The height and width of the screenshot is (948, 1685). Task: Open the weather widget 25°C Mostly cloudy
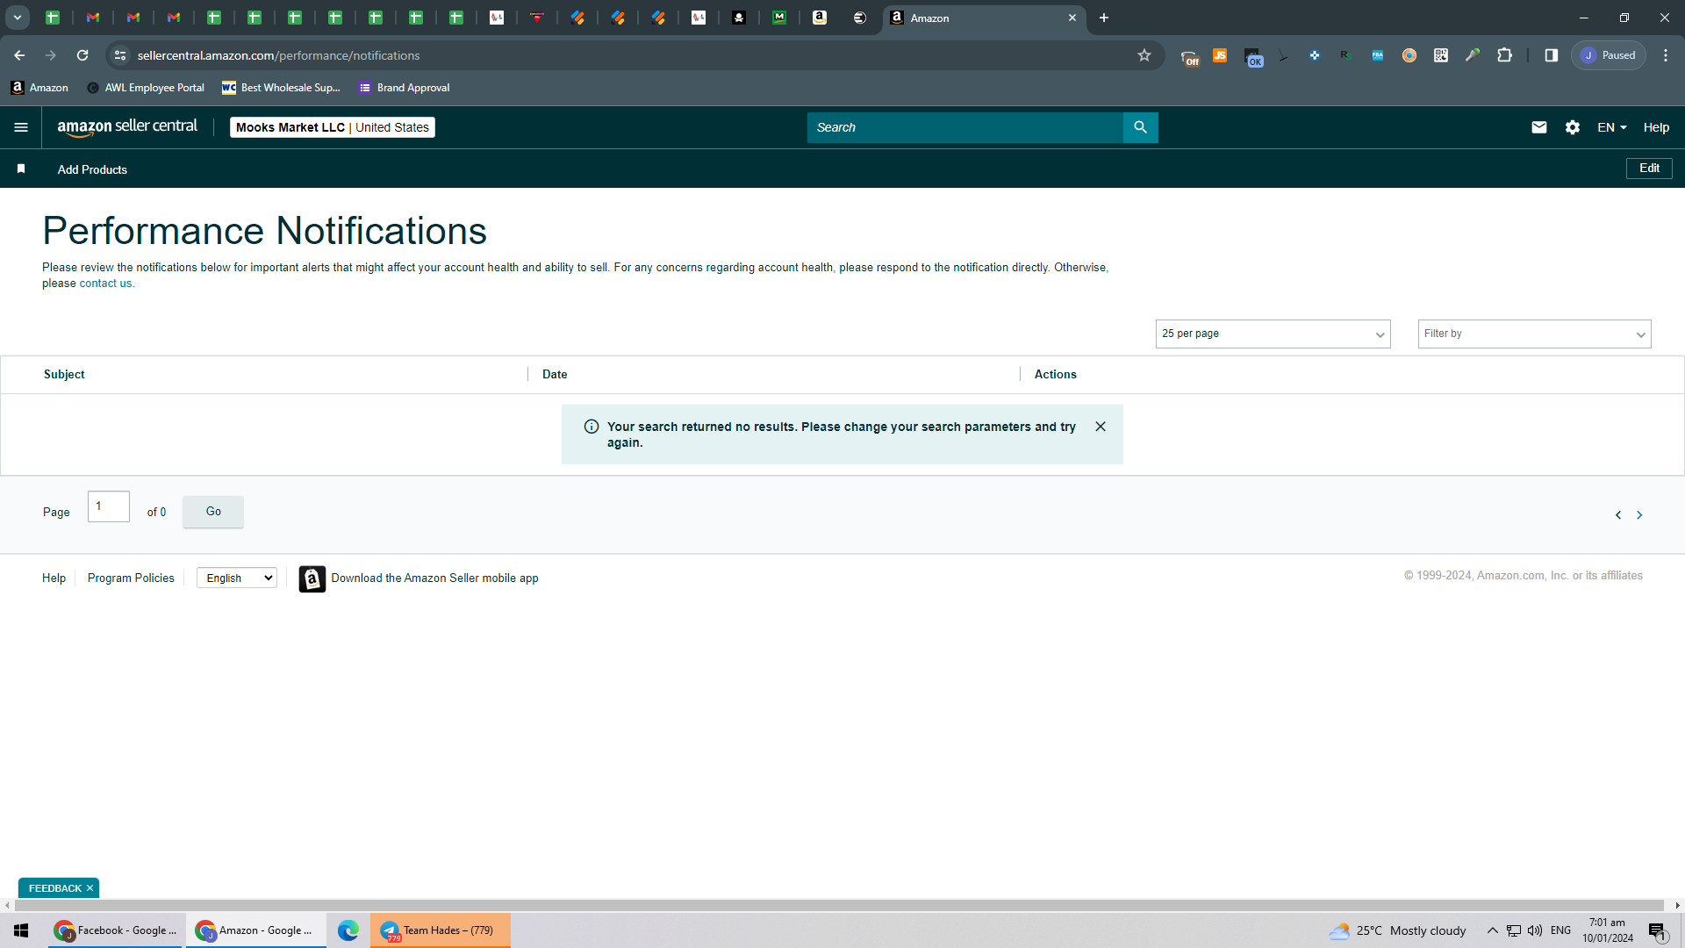point(1397,930)
